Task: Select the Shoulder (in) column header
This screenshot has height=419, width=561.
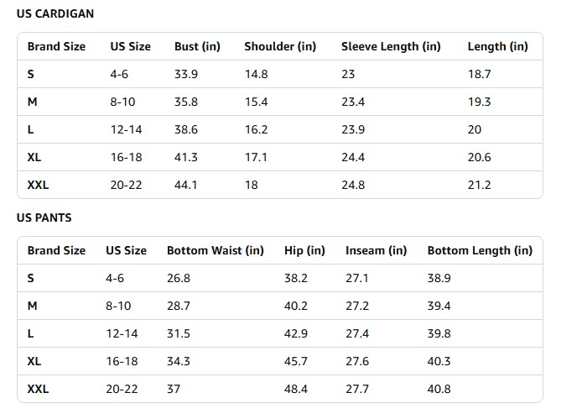Action: click(280, 46)
